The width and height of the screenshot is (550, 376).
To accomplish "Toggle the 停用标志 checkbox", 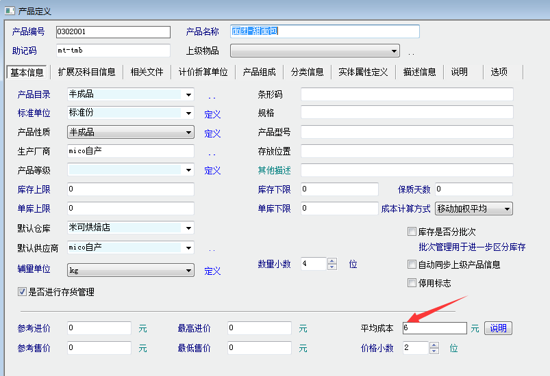I will (x=412, y=283).
